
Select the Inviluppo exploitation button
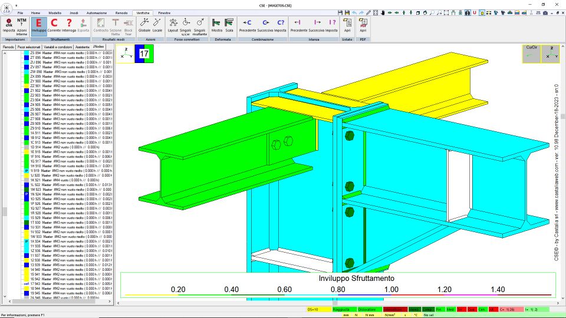coord(39,26)
